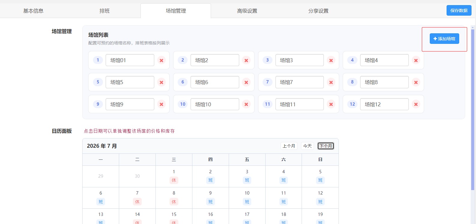476x224 pixels.
Task: Remove 场馆6 via the red X icon
Action: click(x=246, y=82)
